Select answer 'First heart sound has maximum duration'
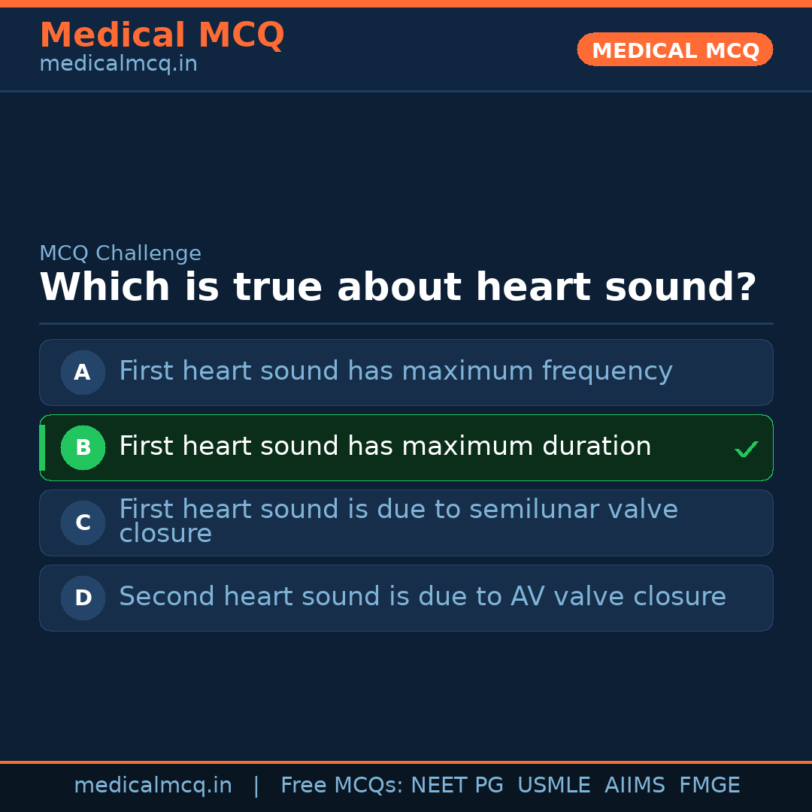Screen dimensions: 812x812 pyautogui.click(x=385, y=447)
